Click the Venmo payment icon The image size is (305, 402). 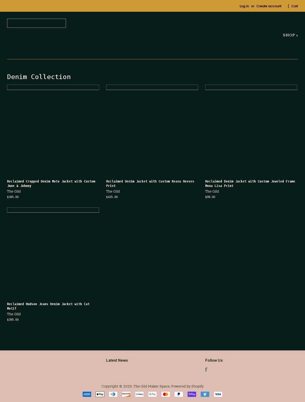click(205, 394)
